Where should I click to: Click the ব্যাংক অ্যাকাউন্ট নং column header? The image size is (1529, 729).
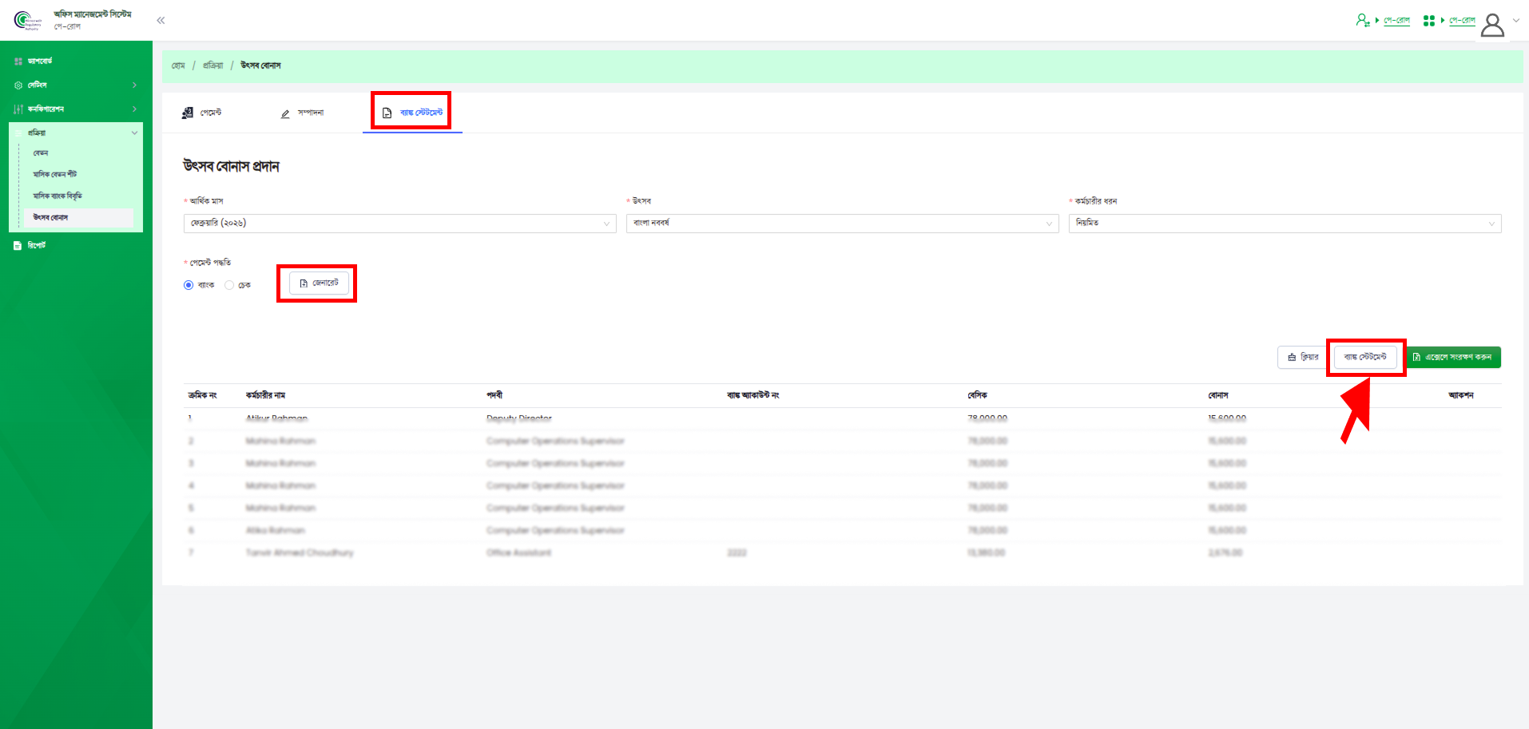coord(753,396)
